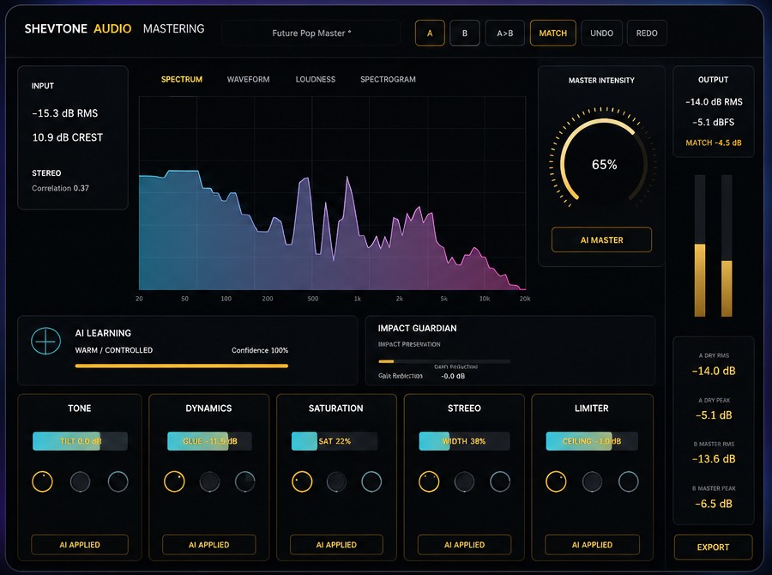Viewport: 772px width, 575px height.
Task: Click the teal knob in SATURATION panel
Action: tap(371, 481)
